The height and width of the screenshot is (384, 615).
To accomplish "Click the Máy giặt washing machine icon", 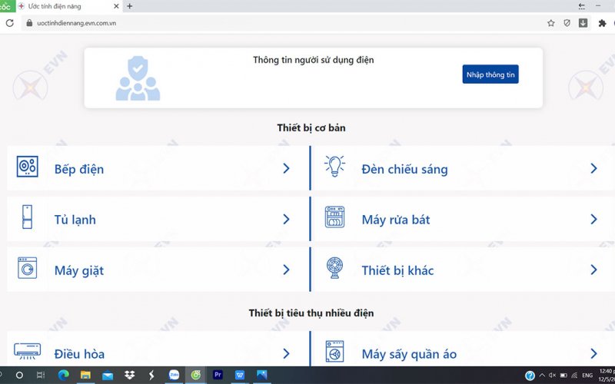I will (x=27, y=268).
